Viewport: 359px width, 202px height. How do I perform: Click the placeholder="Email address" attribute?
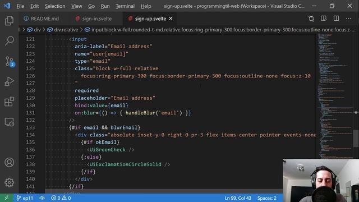pyautogui.click(x=115, y=98)
